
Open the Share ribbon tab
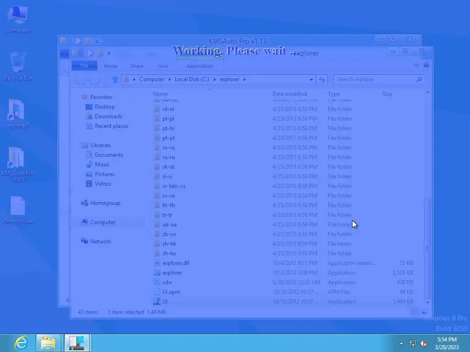point(137,66)
